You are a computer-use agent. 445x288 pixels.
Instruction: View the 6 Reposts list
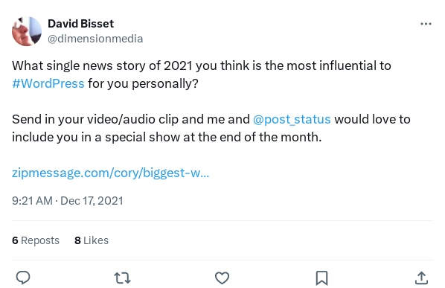point(36,240)
